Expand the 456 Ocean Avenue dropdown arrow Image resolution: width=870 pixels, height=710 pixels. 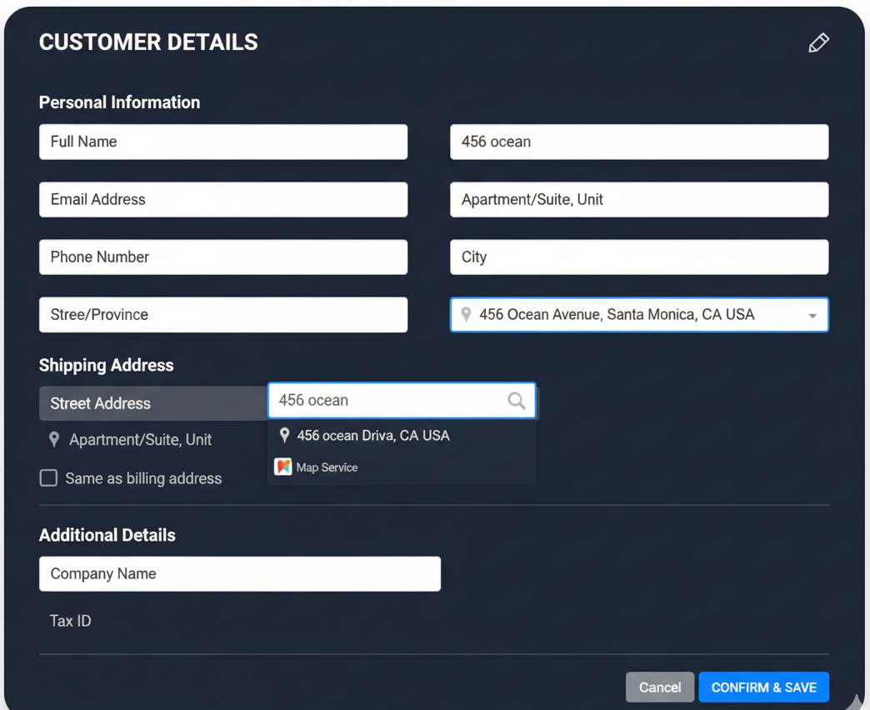812,316
